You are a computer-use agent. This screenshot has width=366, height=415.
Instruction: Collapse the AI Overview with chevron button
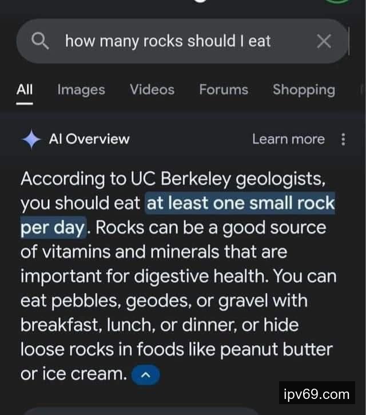[x=145, y=375]
